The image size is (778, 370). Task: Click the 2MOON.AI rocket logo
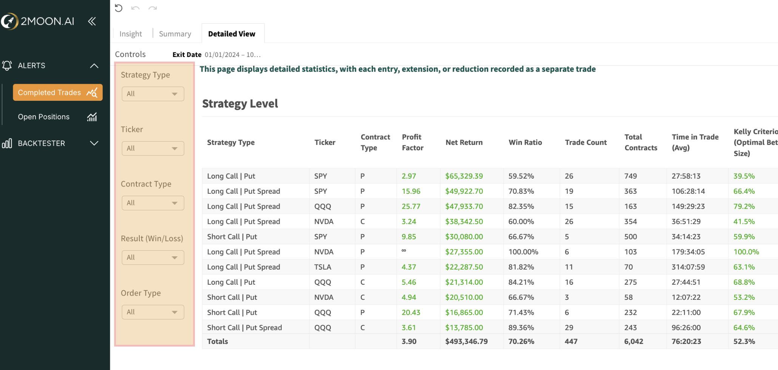(x=9, y=21)
